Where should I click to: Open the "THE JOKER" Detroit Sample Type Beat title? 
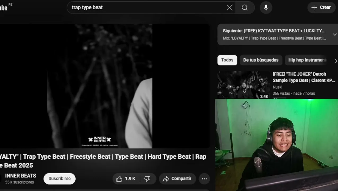click(304, 77)
